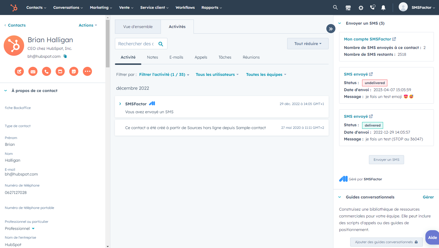Open the Aide help button
The height and width of the screenshot is (248, 439).
(432, 238)
